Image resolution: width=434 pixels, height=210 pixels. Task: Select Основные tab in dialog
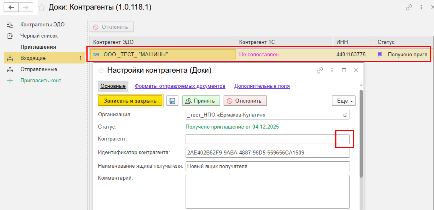[x=112, y=86]
